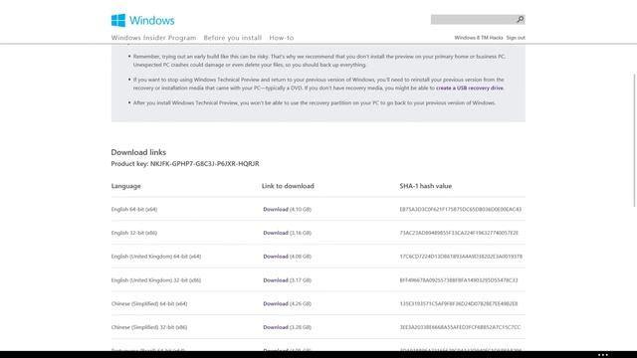Screen dimensions: 637x358
Task: Click Sign out link
Action: click(x=516, y=38)
